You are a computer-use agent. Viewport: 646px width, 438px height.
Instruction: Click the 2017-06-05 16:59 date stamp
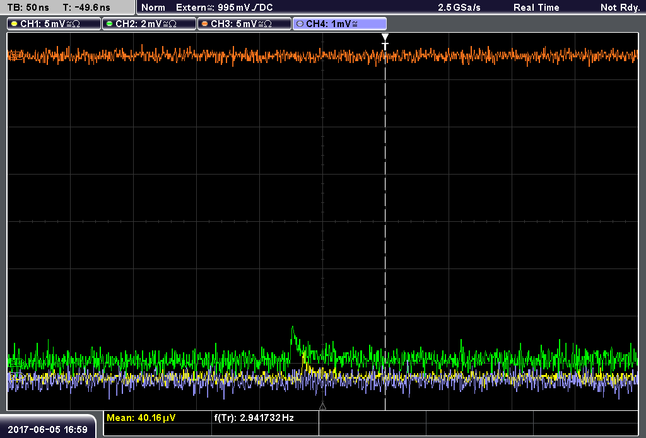tap(47, 430)
